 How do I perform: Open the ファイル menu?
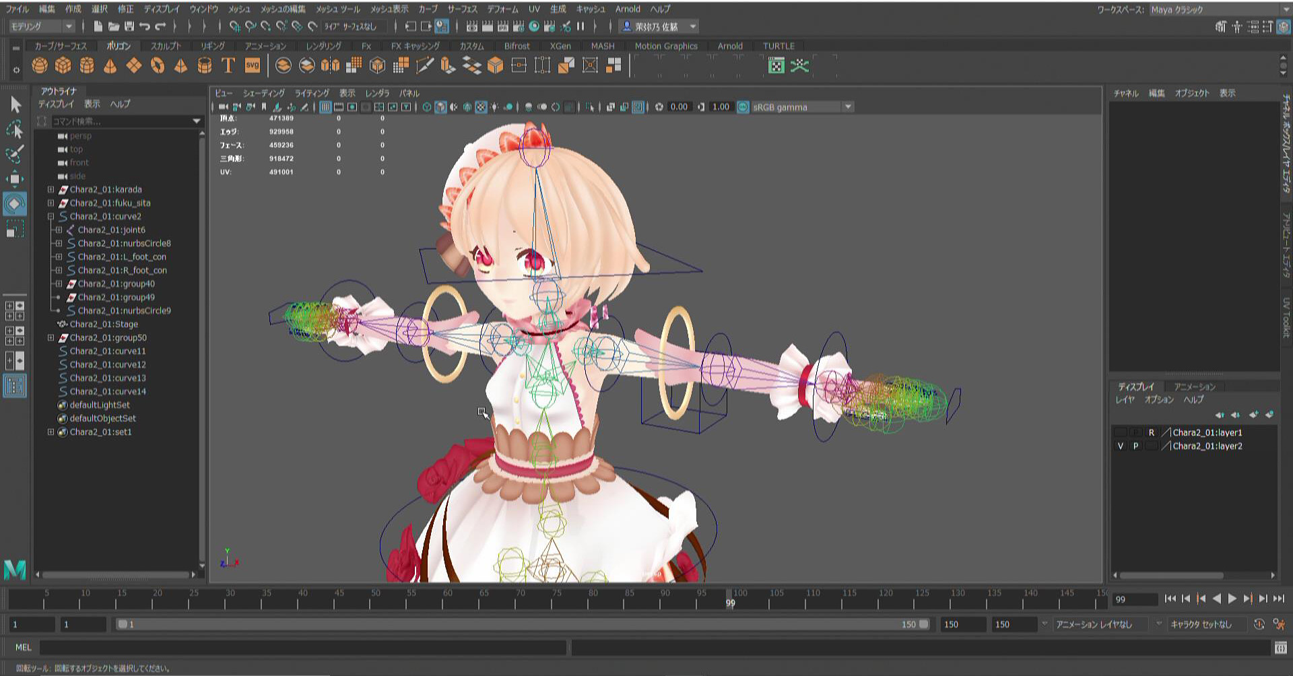pos(18,9)
